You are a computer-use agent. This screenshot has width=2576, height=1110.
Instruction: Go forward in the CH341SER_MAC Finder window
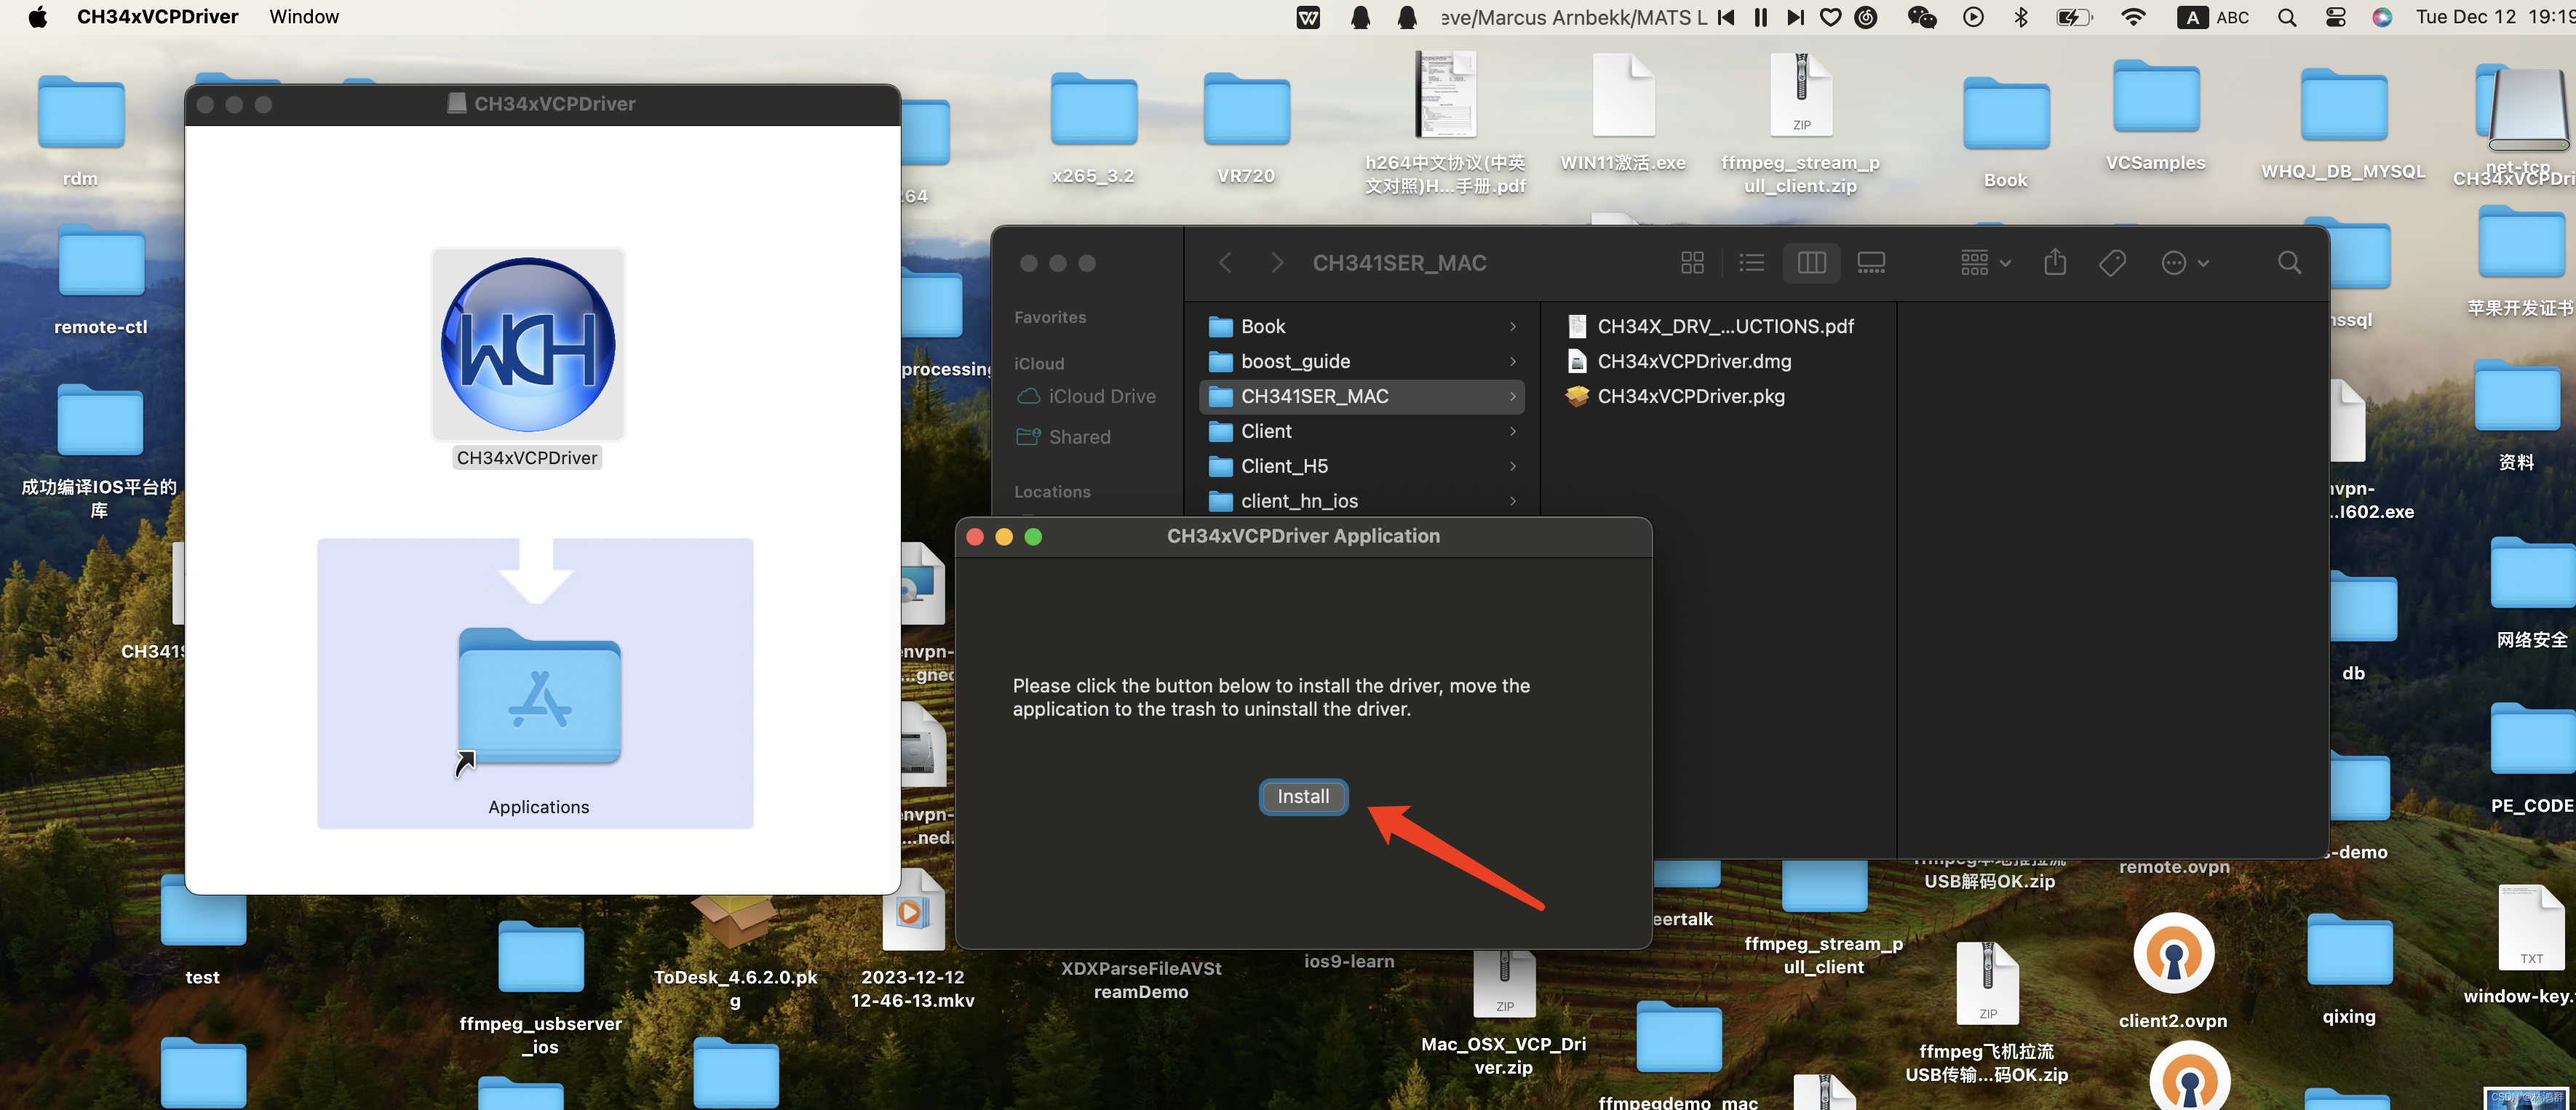[x=1276, y=263]
